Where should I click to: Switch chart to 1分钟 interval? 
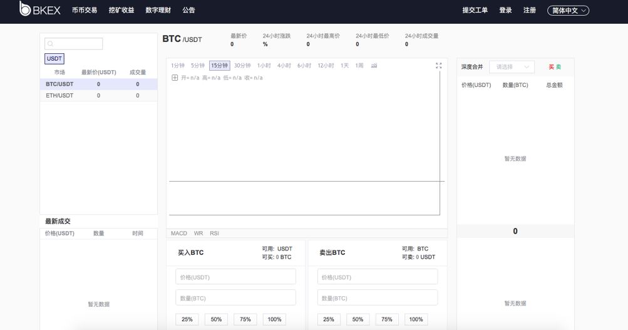(x=177, y=65)
